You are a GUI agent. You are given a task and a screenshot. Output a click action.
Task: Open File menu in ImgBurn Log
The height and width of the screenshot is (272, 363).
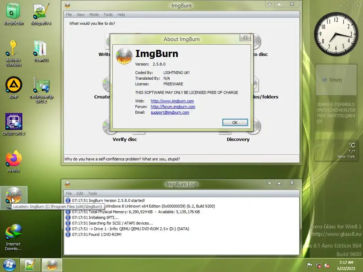coord(69,193)
